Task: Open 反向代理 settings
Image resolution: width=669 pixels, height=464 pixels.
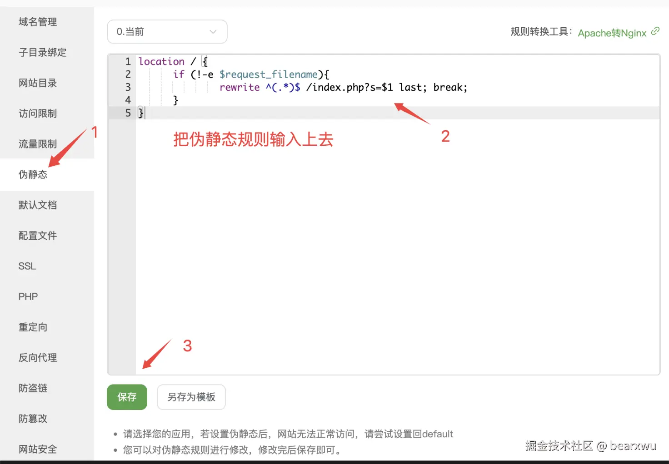Action: 38,358
